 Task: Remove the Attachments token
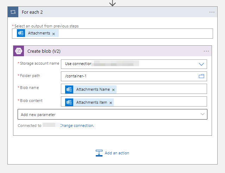pos(54,34)
